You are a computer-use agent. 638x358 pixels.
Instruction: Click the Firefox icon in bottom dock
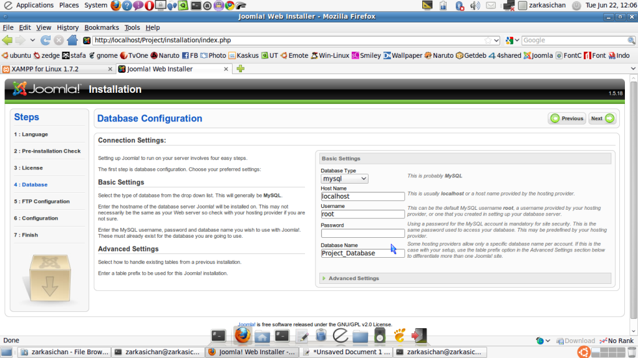243,335
